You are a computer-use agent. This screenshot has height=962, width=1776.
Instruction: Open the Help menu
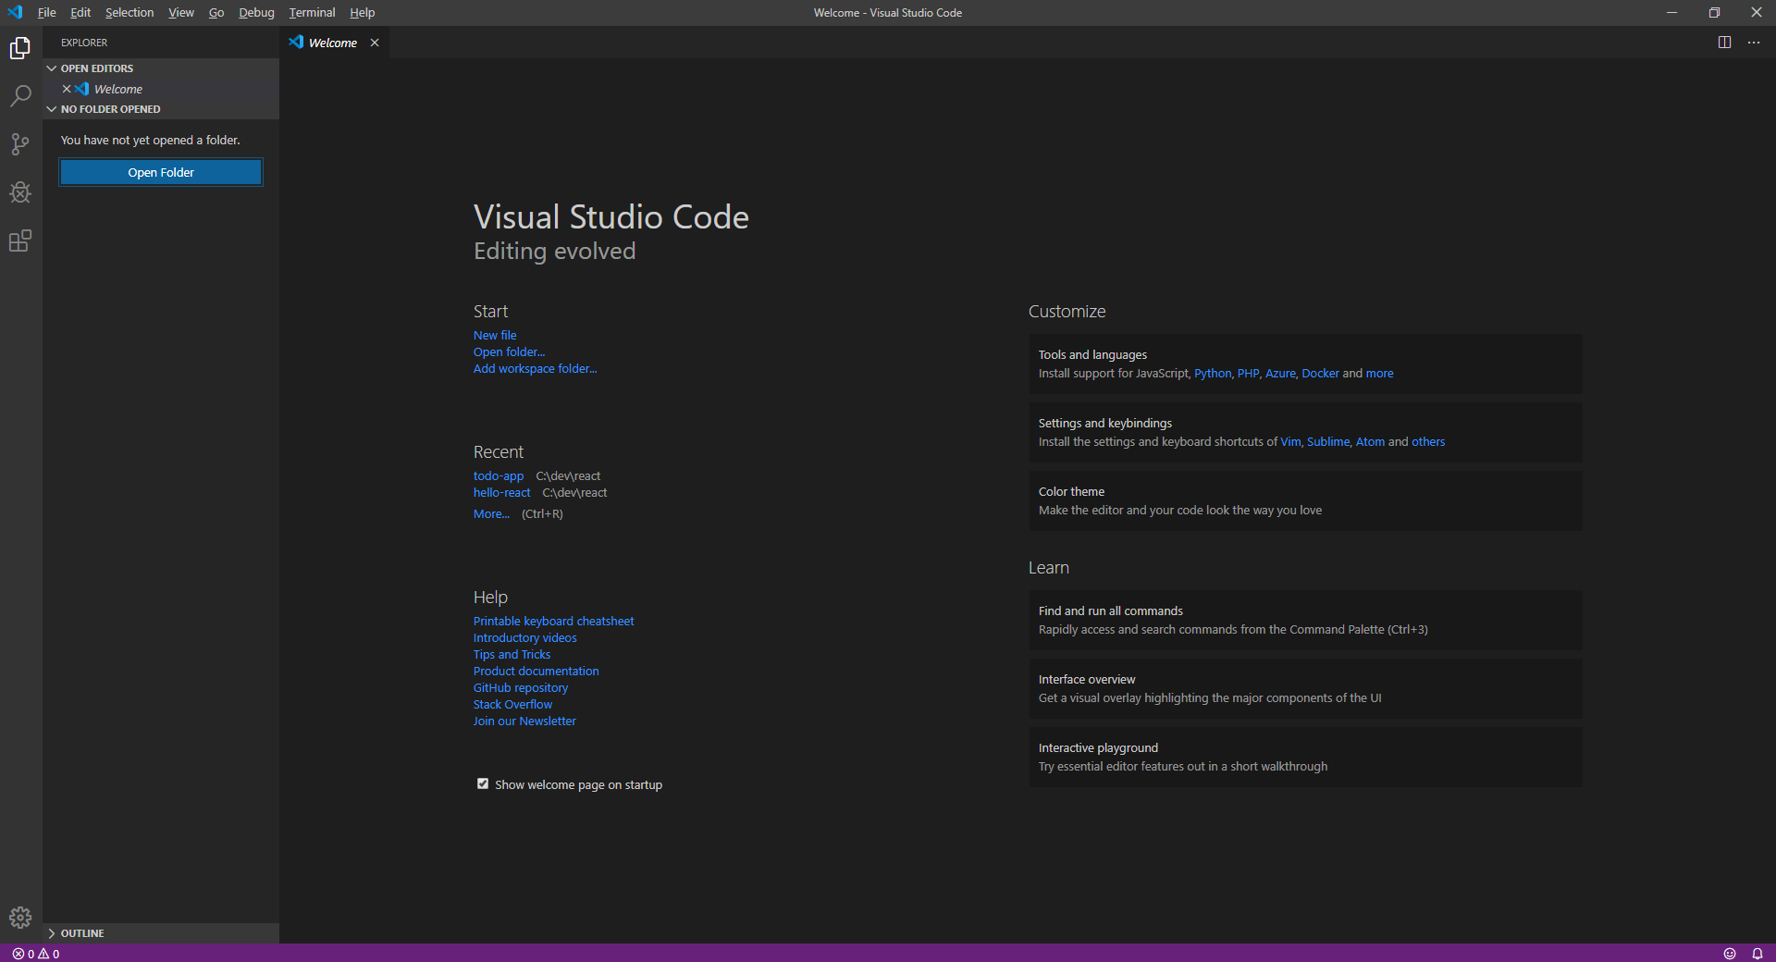coord(363,13)
